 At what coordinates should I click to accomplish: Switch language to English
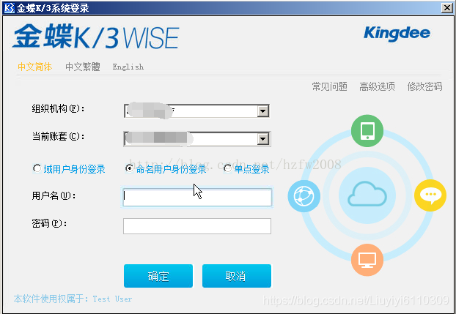(x=128, y=67)
